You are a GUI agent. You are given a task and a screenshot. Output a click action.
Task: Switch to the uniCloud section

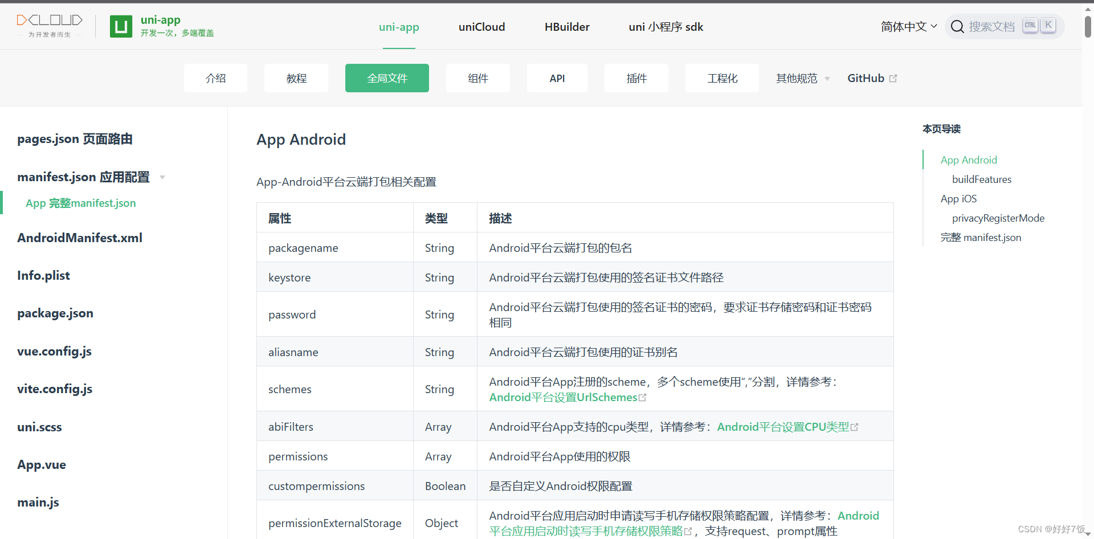(x=481, y=26)
